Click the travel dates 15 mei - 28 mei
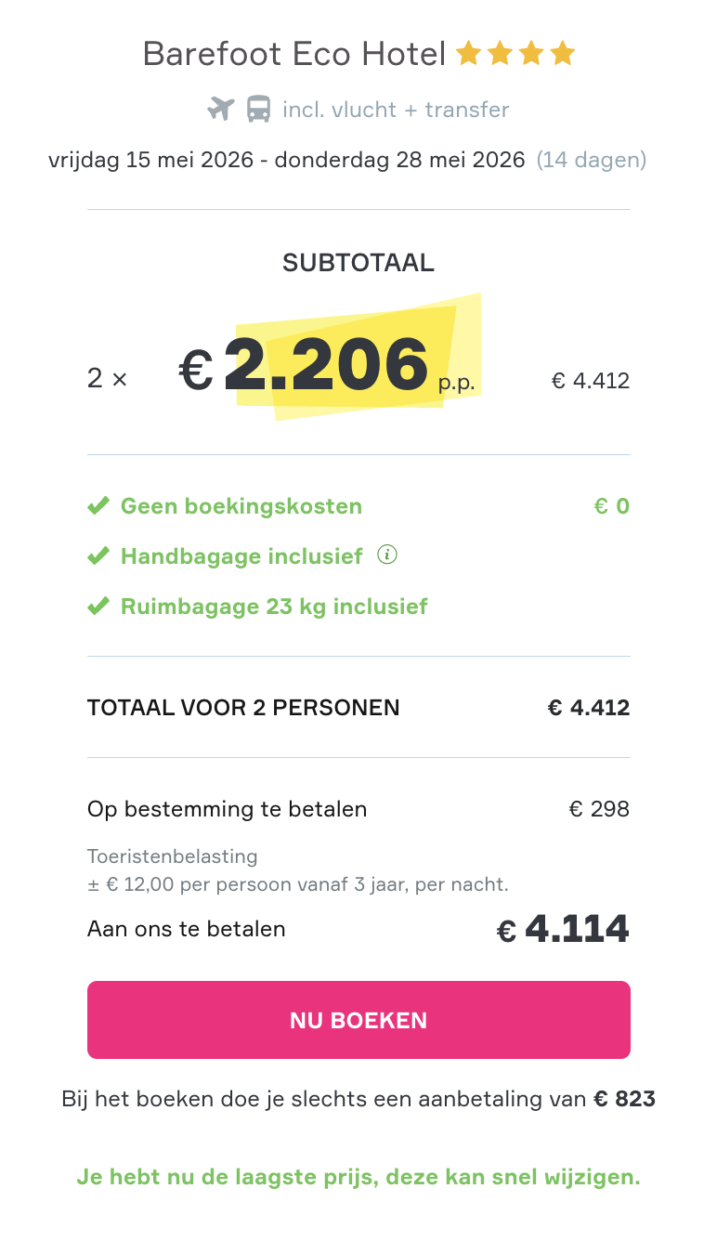This screenshot has height=1241, width=704. 287,160
